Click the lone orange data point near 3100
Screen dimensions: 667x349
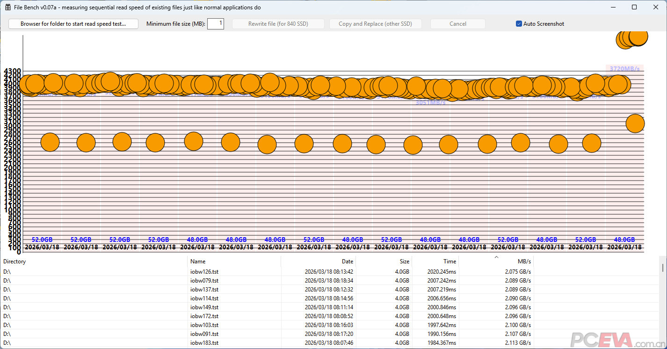point(635,124)
